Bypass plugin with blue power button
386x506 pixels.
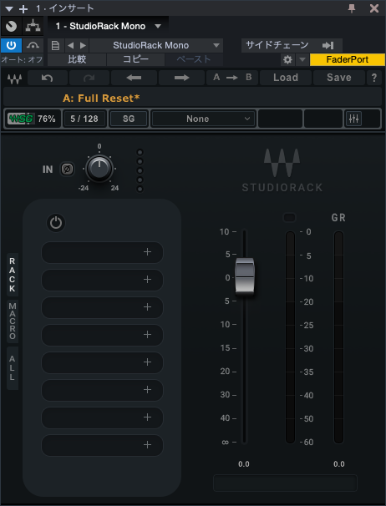12,45
